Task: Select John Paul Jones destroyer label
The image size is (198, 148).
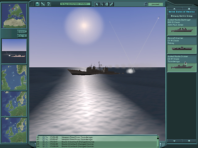Action: 179,22
